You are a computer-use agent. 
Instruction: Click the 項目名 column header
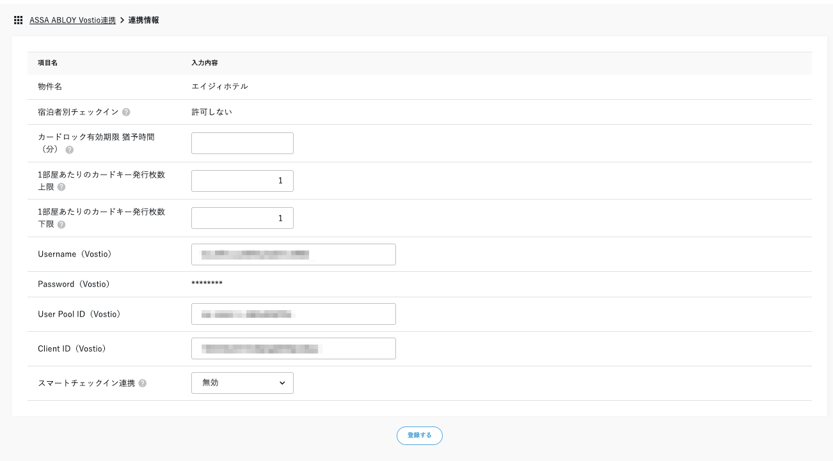48,63
